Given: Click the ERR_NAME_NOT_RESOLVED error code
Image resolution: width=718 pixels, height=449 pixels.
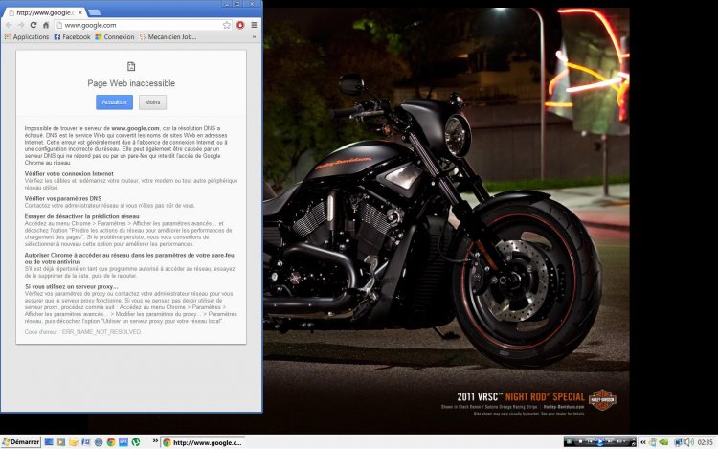Looking at the screenshot, I should click(101, 332).
